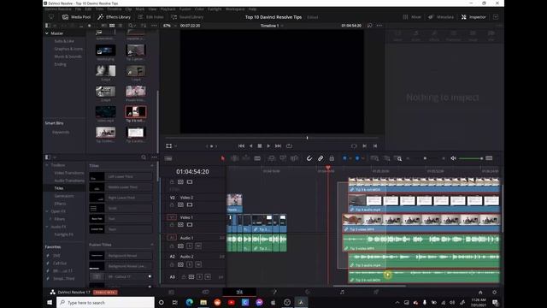Play the timeline in reverse
Screen dimensions: 547x308
click(250, 146)
